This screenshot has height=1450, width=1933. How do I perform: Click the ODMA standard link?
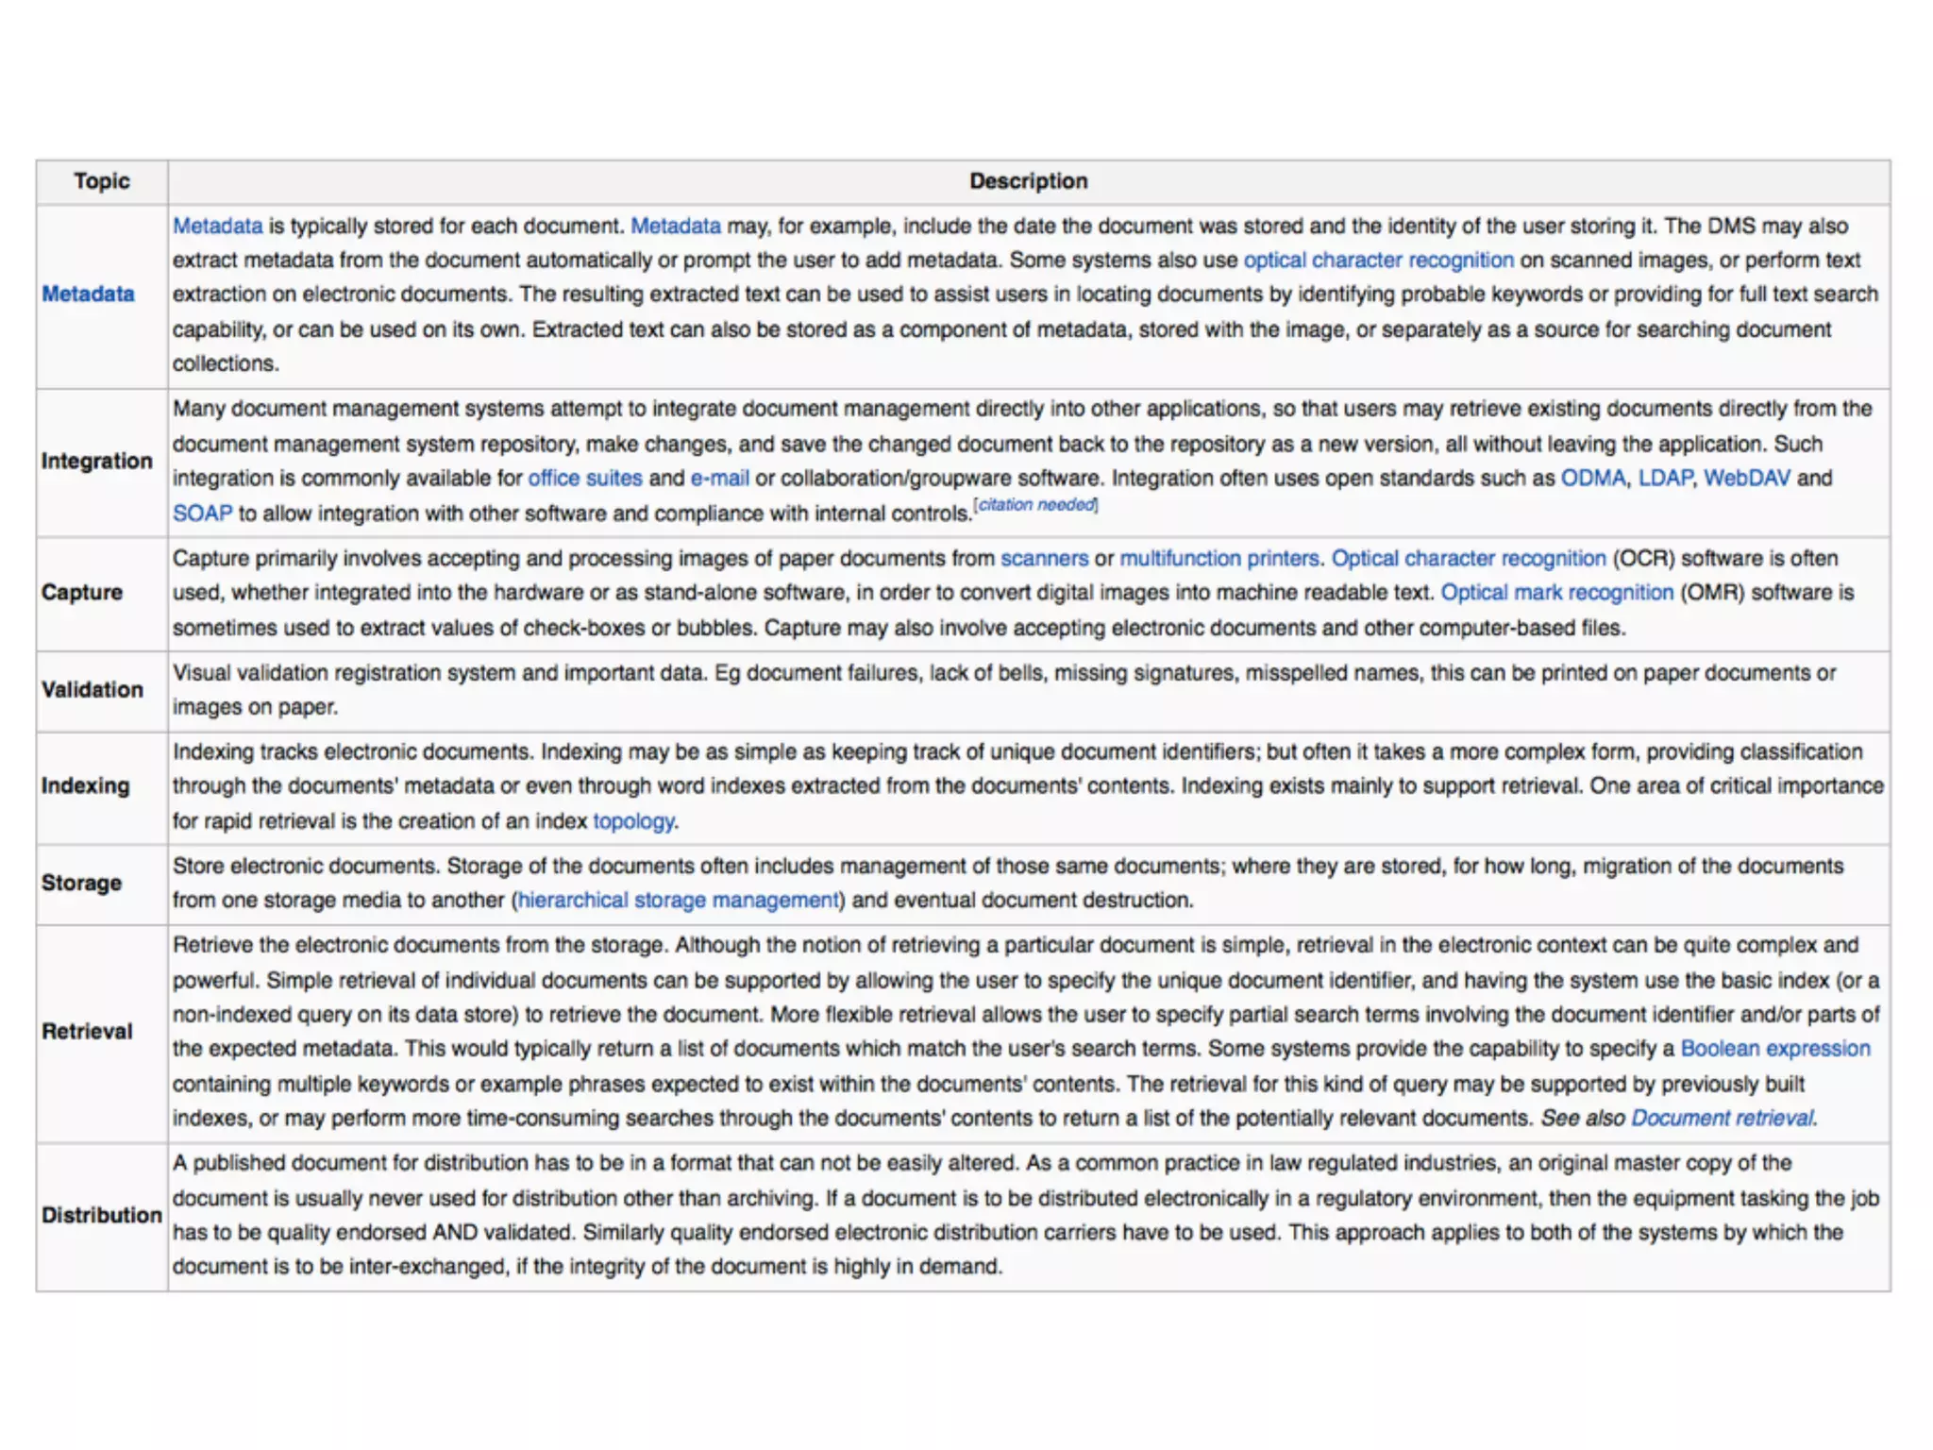(1592, 479)
